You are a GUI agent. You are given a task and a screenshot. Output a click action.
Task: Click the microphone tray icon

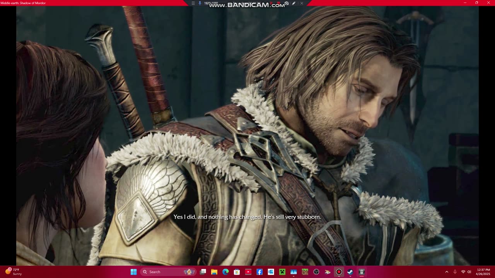tap(455, 272)
